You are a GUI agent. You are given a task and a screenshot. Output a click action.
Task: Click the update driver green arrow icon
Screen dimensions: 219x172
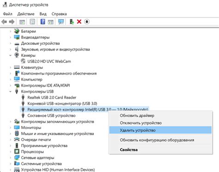(x=72, y=22)
